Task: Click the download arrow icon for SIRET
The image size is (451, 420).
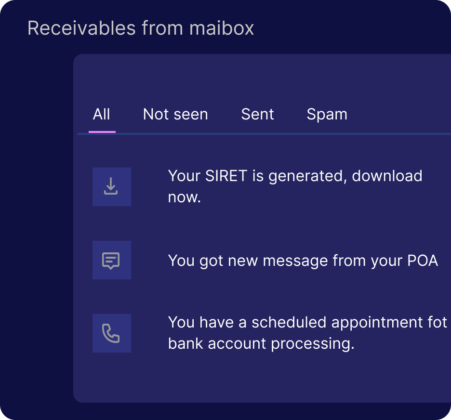Action: [112, 187]
